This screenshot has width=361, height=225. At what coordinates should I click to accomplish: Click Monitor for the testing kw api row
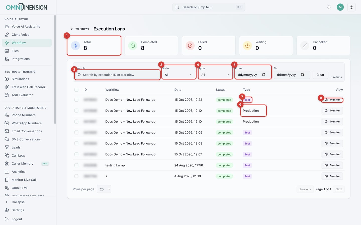click(332, 165)
